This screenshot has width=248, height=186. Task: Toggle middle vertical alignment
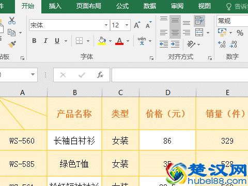pos(175,20)
